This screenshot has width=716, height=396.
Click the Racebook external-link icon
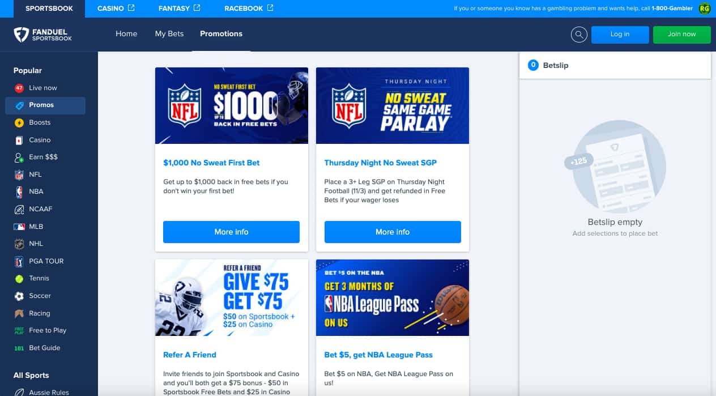[270, 8]
